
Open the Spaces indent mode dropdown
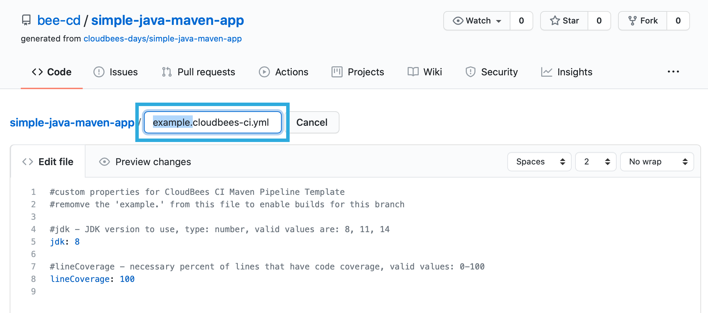[539, 162]
